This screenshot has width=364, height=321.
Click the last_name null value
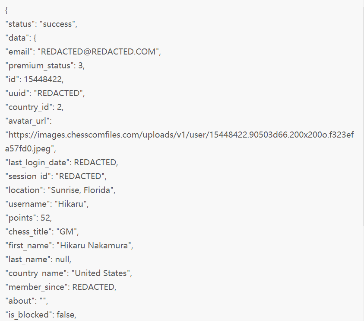coord(63,260)
